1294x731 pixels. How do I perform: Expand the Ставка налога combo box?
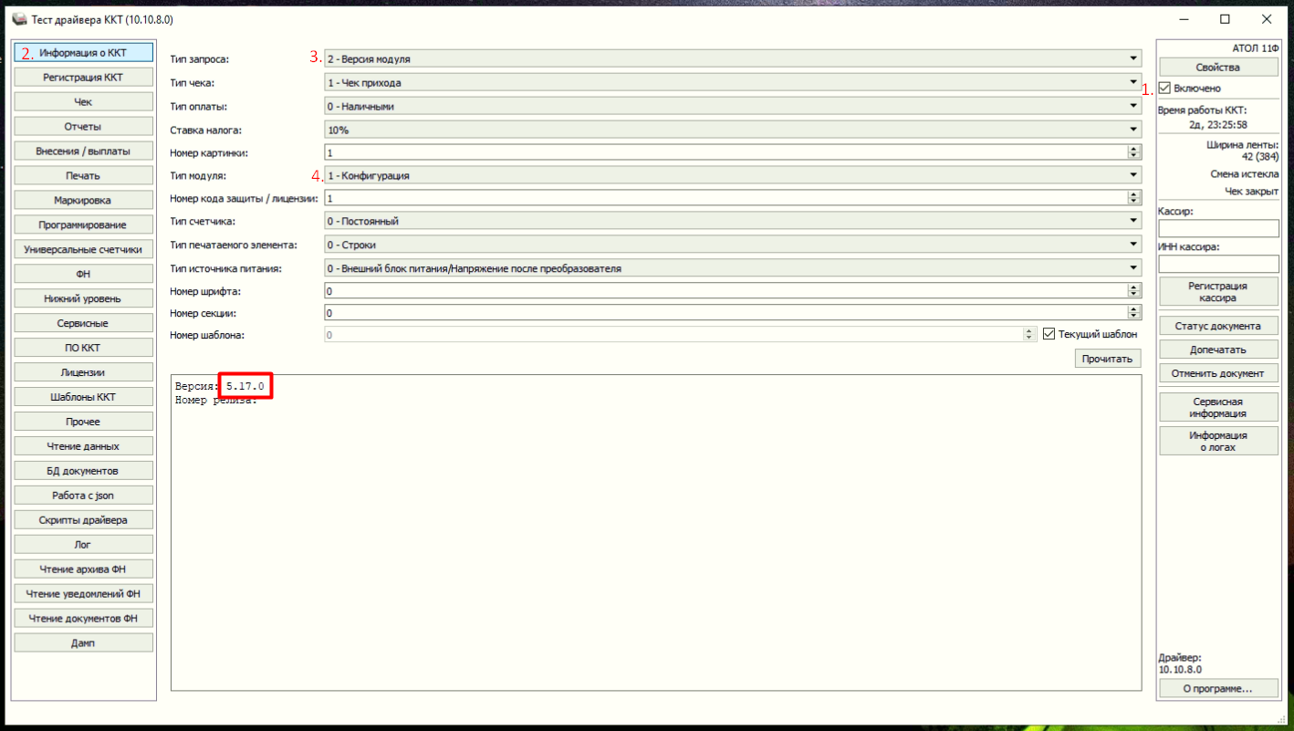pos(732,131)
